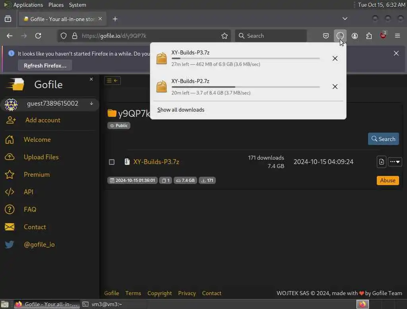Focus the browser Search field

271,36
